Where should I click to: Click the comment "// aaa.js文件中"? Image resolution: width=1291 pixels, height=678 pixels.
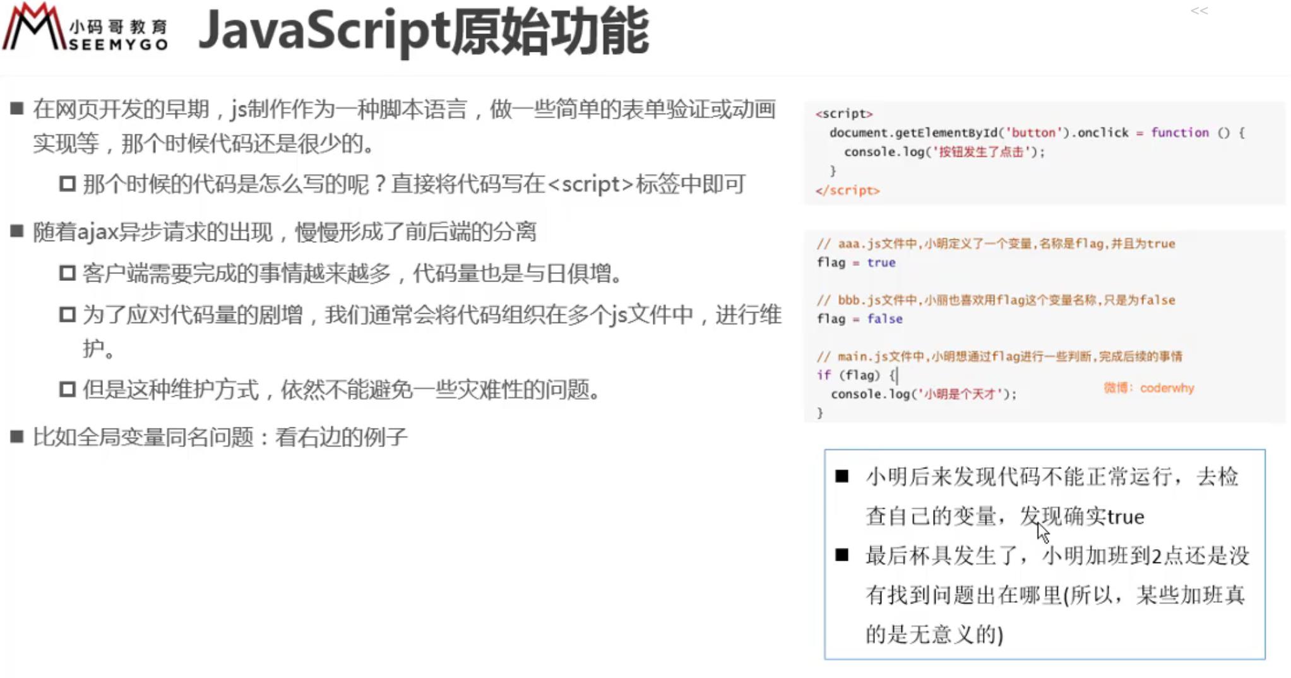pyautogui.click(x=996, y=244)
